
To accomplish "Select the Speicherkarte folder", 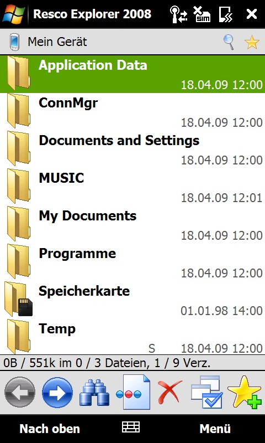I will [x=132, y=299].
